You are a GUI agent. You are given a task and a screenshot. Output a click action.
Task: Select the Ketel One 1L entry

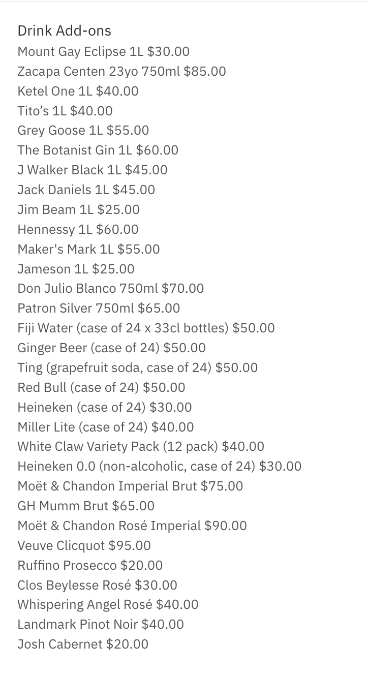78,91
